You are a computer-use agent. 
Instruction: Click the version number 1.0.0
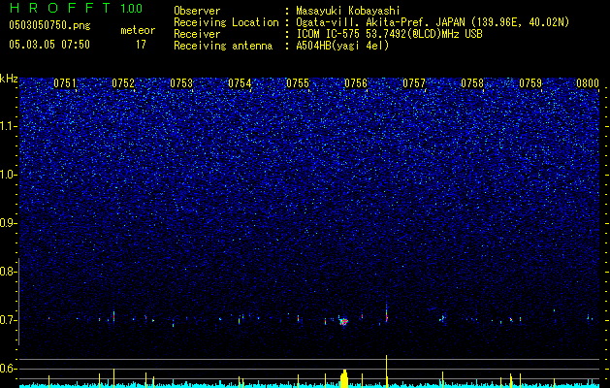[132, 9]
